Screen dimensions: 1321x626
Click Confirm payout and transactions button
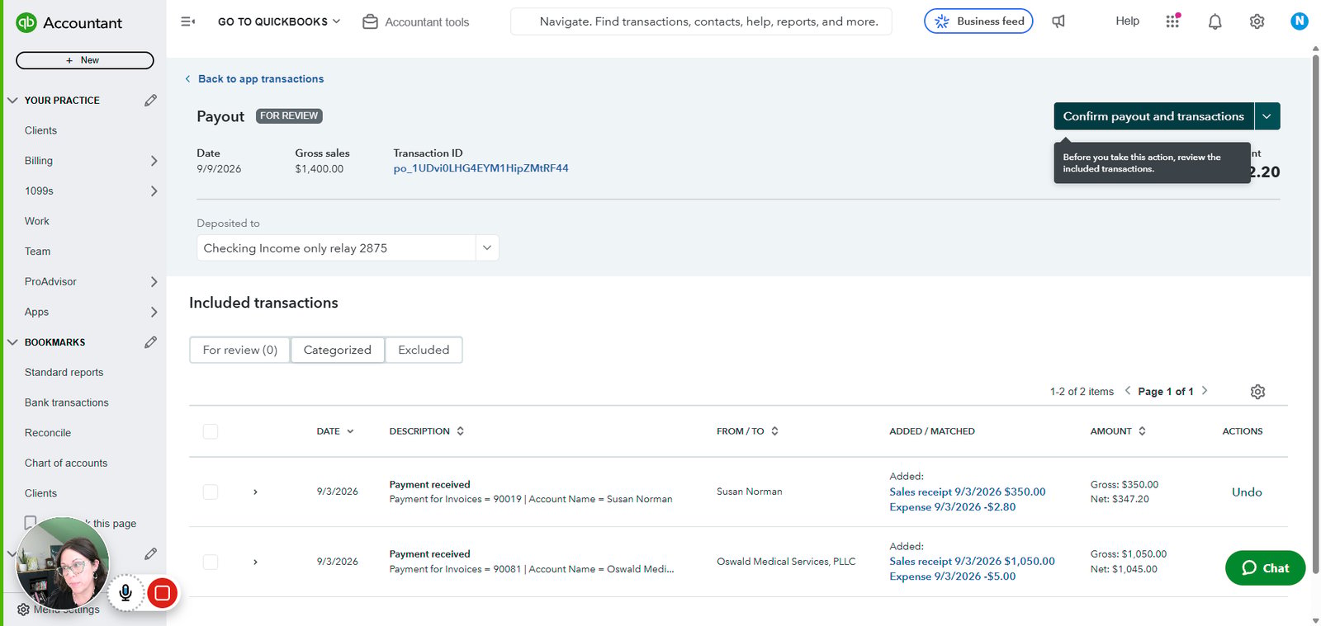coord(1153,116)
